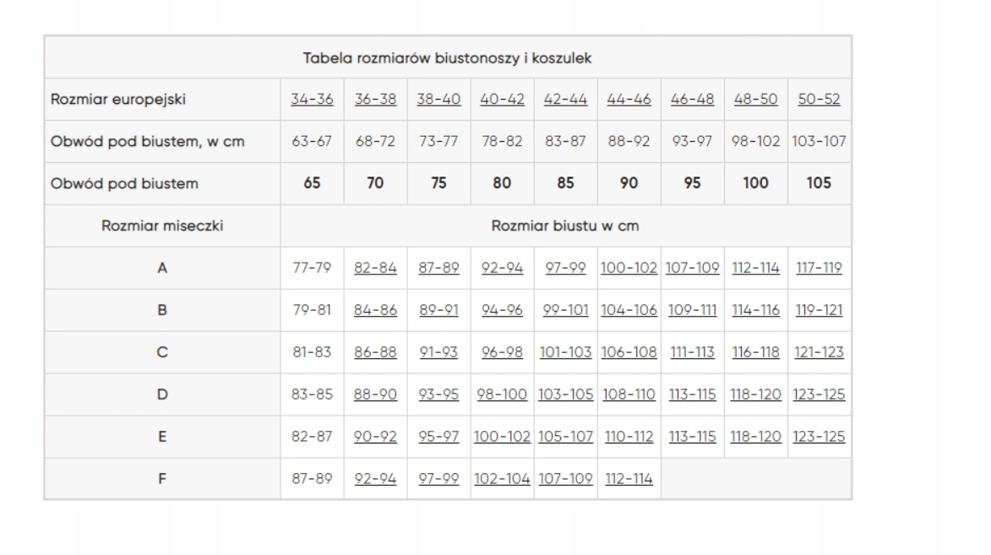Image resolution: width=991 pixels, height=555 pixels.
Task: Click the 36-38 European size link
Action: [375, 99]
